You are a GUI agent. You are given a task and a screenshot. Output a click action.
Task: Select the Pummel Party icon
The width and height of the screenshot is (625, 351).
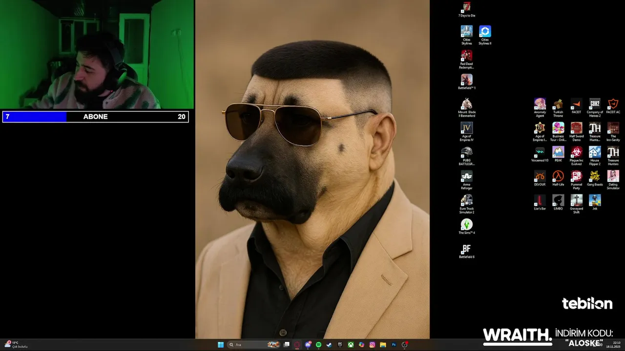(x=576, y=179)
